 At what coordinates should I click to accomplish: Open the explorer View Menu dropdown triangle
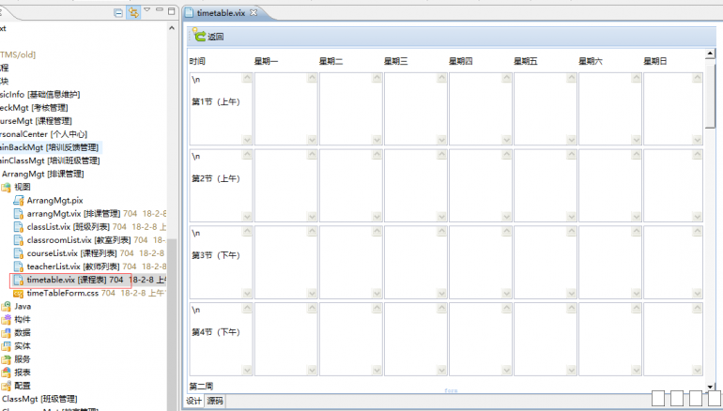(x=146, y=11)
